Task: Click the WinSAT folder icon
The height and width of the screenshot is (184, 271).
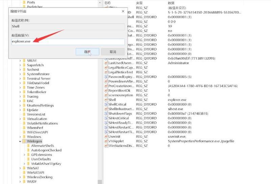Action: tap(24, 168)
